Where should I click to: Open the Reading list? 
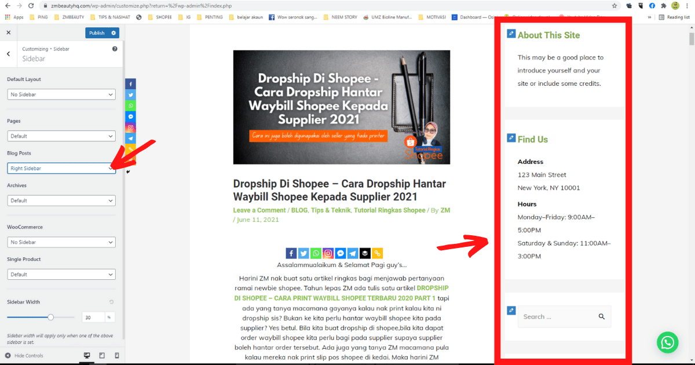674,17
